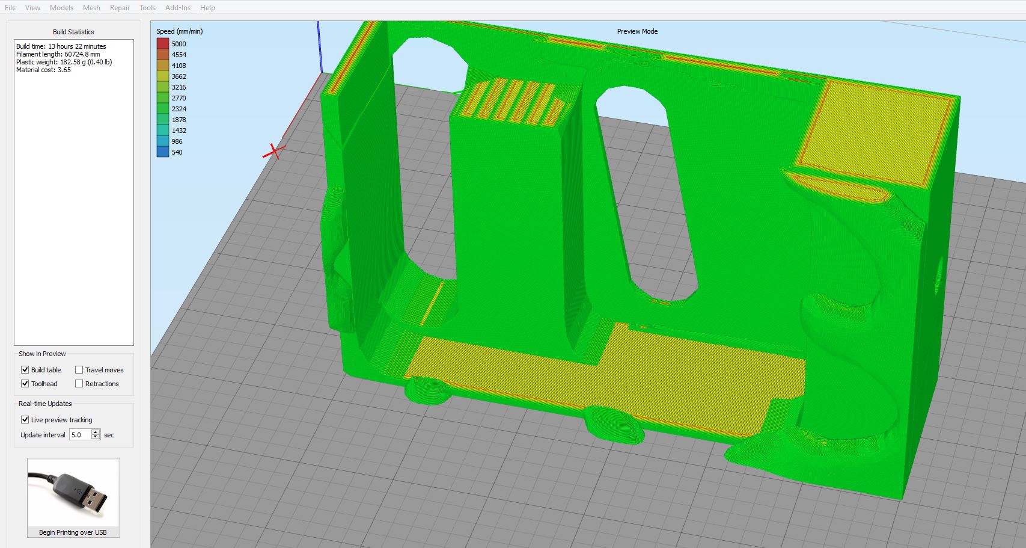This screenshot has width=1026, height=548.
Task: Open the File menu
Action: point(10,8)
